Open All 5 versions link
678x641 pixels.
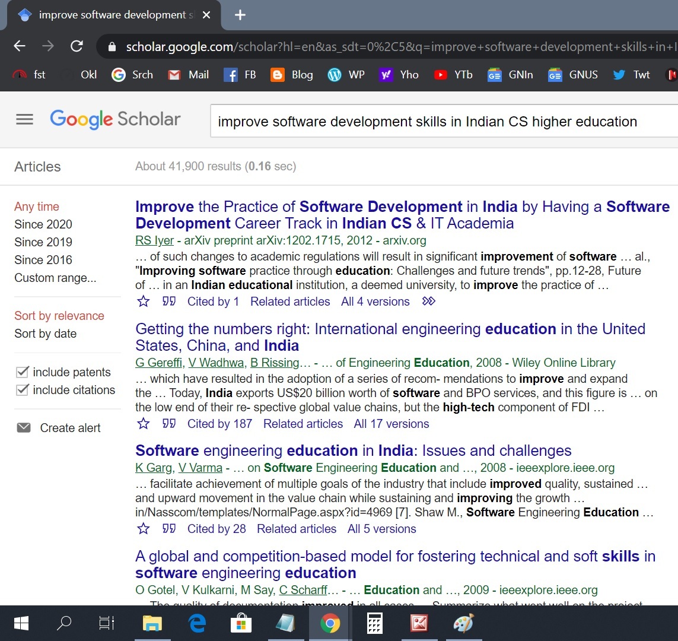point(381,529)
